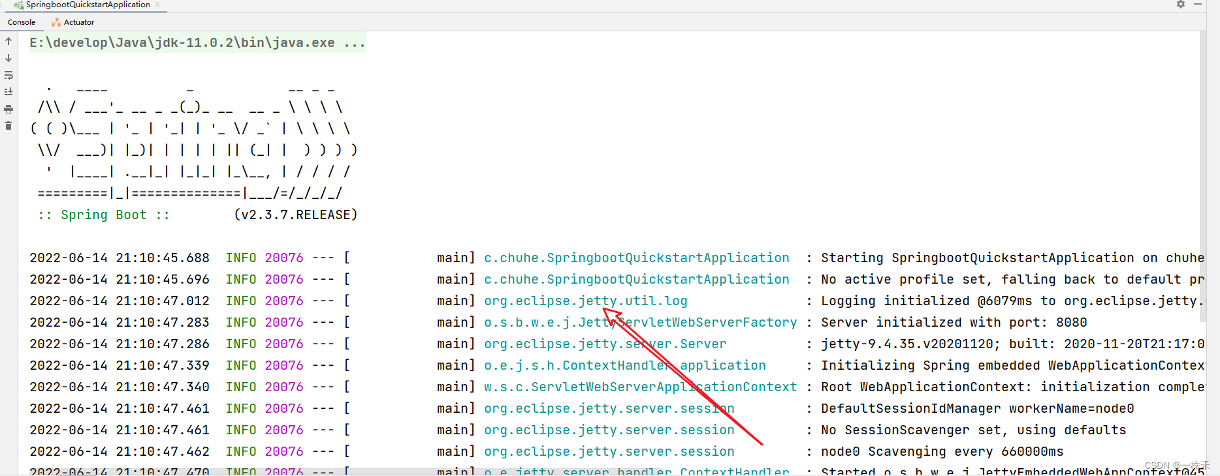Viewport: 1220px width, 476px height.
Task: Click the 'Logging initialized @6079ms' message
Action: [x=1012, y=301]
